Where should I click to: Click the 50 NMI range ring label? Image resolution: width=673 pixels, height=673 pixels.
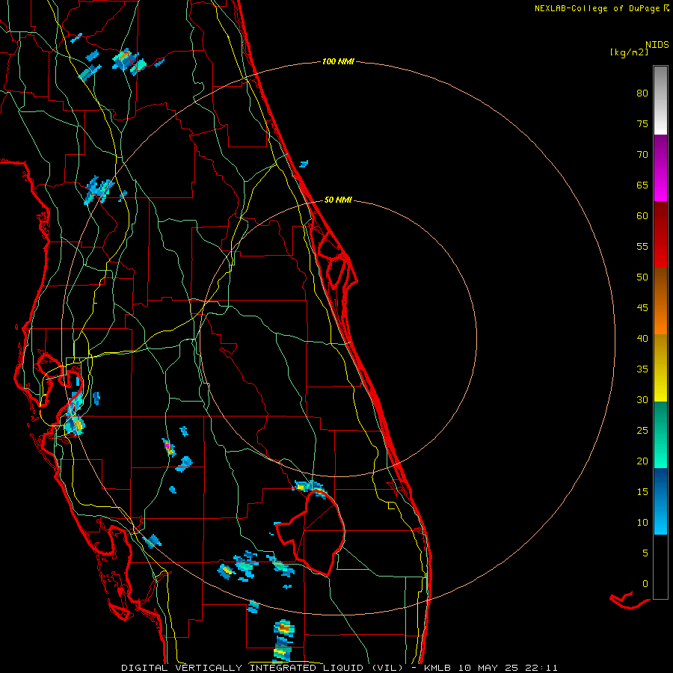click(x=338, y=200)
